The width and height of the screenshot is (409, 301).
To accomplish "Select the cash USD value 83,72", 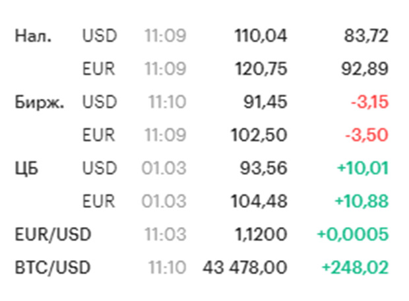I will pos(365,36).
